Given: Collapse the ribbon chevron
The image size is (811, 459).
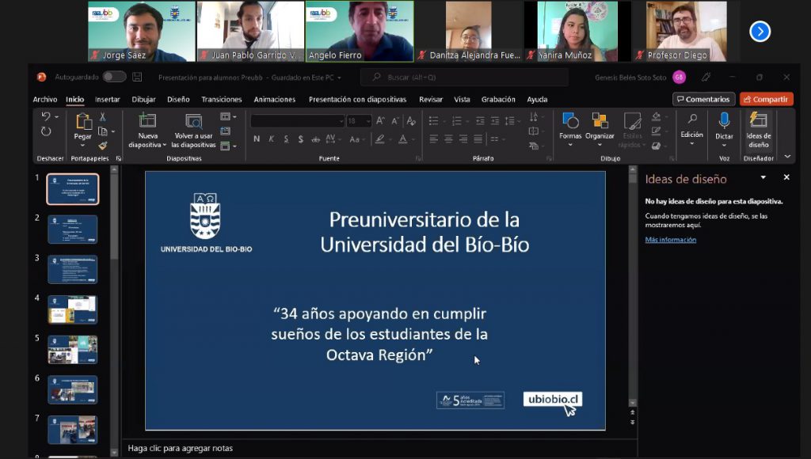Looking at the screenshot, I should pos(787,157).
